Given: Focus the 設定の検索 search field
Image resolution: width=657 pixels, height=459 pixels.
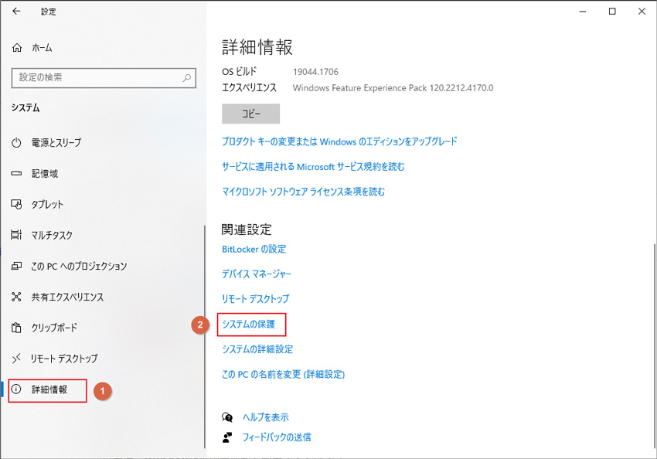Looking at the screenshot, I should point(104,78).
